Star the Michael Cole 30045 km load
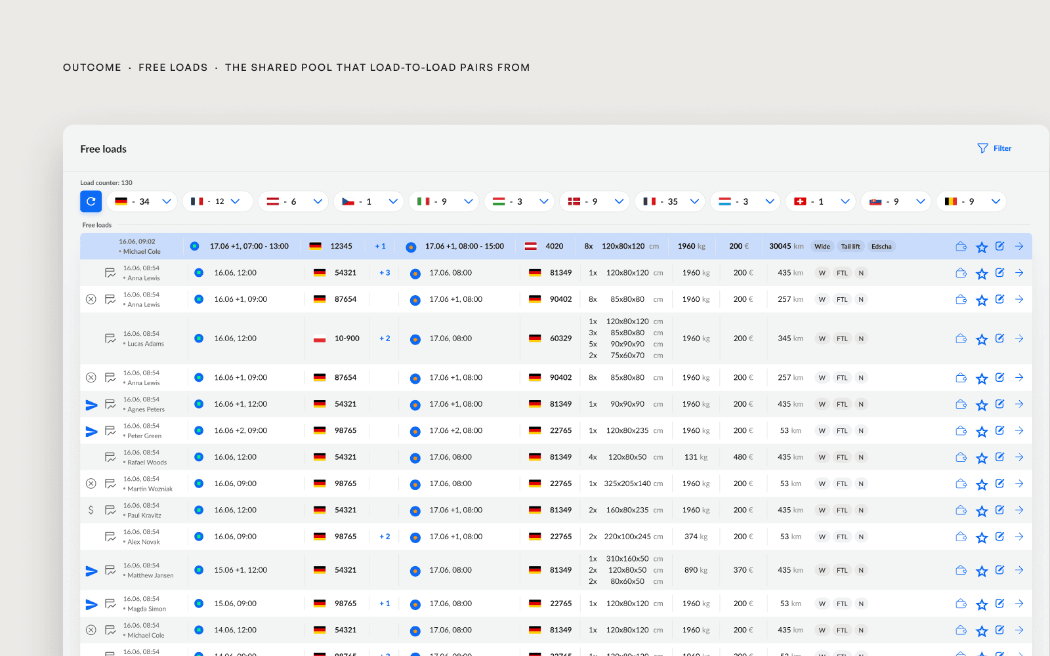Viewport: 1050px width, 656px height. (982, 247)
